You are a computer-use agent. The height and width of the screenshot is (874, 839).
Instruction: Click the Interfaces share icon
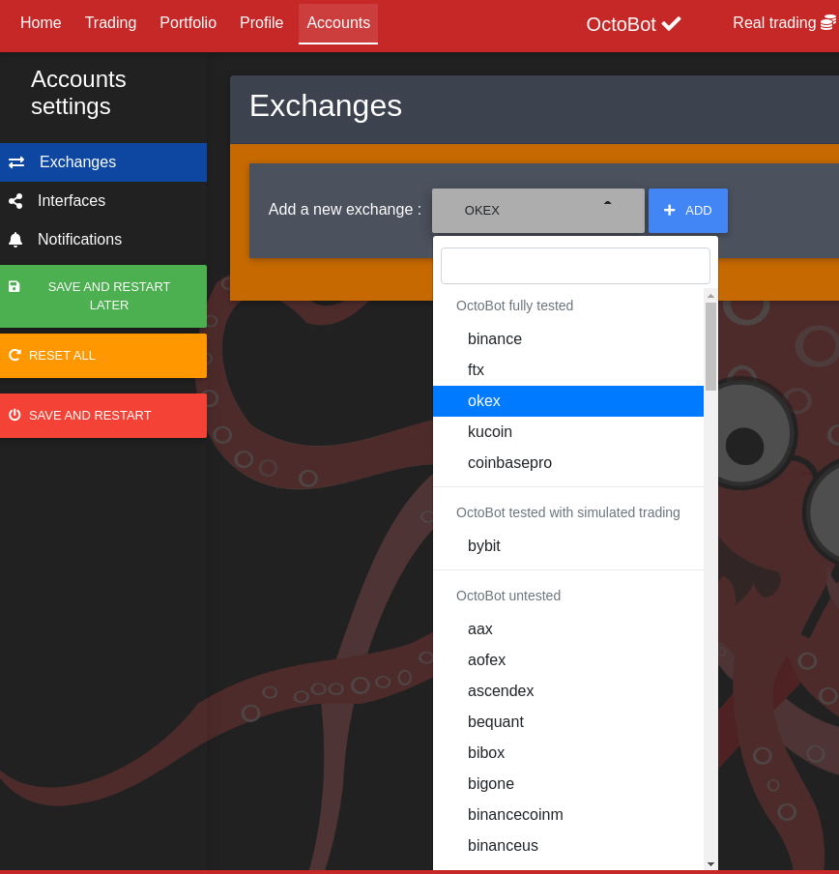[15, 201]
